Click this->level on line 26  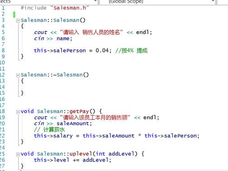coord(52,160)
